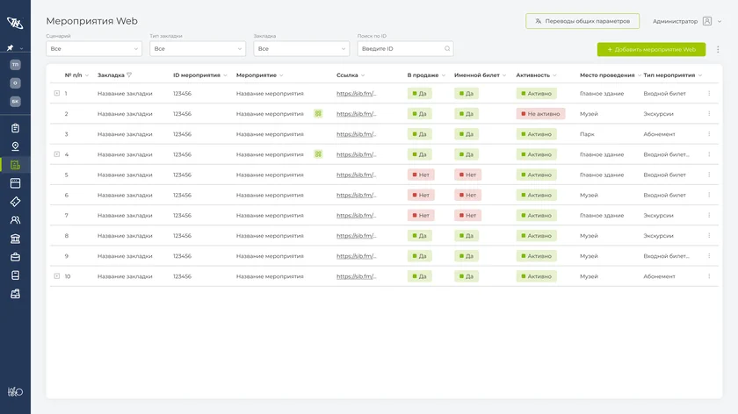This screenshot has height=414, width=738.
Task: Sort by Мероприятие column header
Action: click(260, 75)
